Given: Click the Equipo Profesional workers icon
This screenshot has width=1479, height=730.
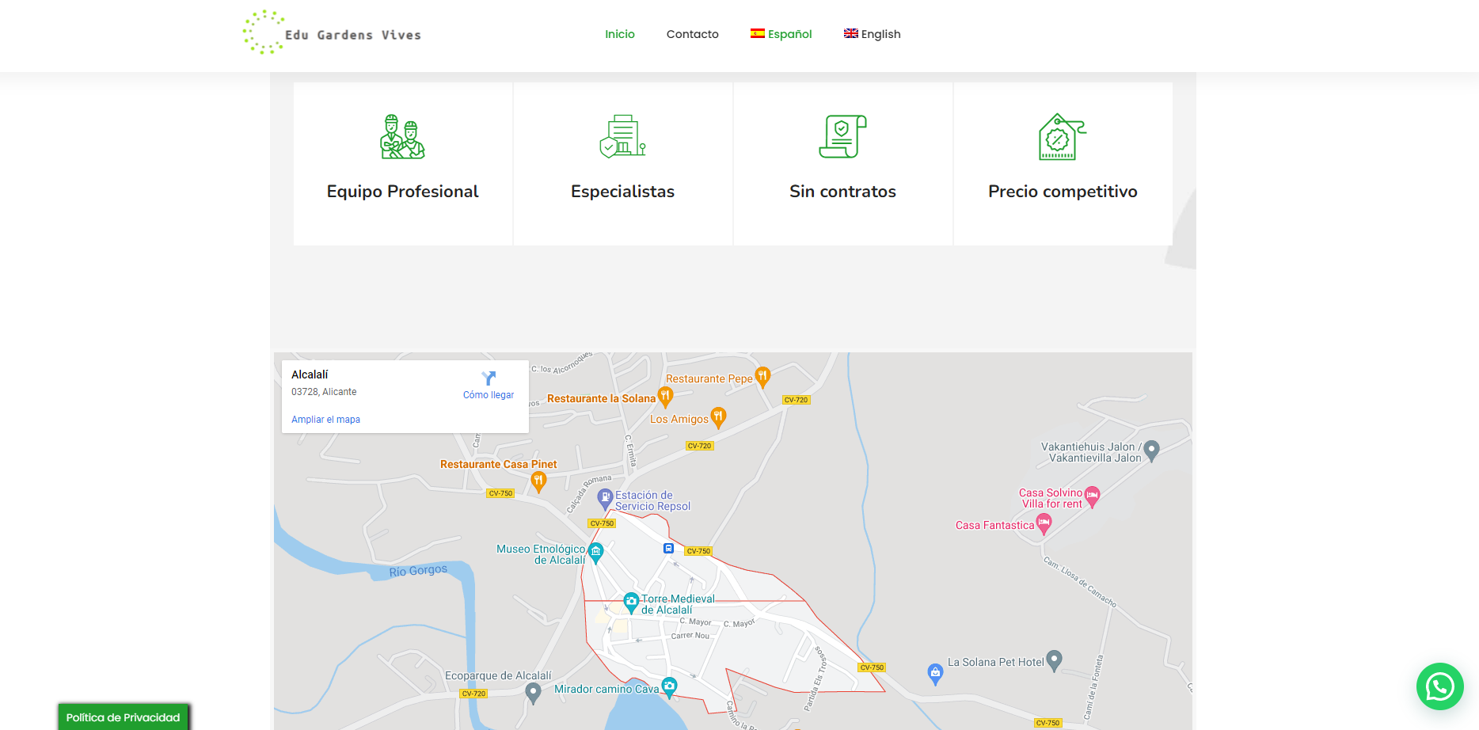Looking at the screenshot, I should 402,137.
